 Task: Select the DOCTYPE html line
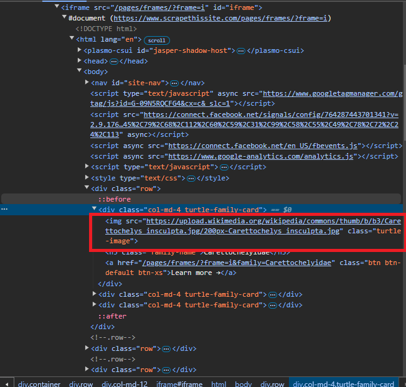click(x=106, y=29)
